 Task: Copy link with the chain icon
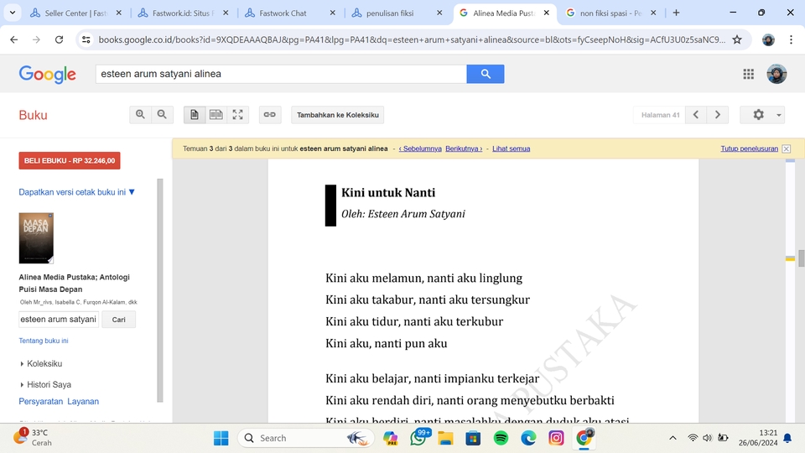point(269,115)
